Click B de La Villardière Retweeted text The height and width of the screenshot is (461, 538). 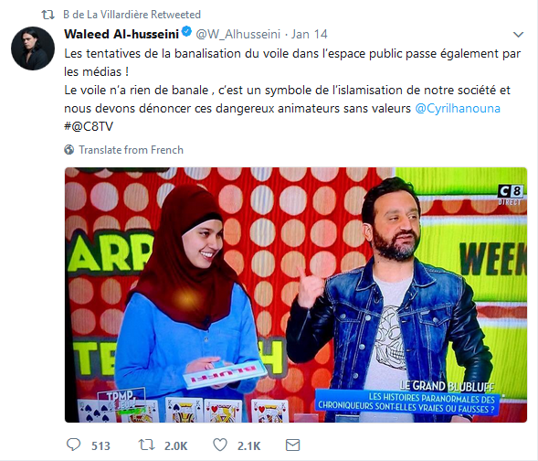point(132,15)
